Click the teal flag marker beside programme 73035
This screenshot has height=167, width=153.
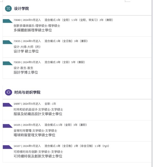(8, 42)
